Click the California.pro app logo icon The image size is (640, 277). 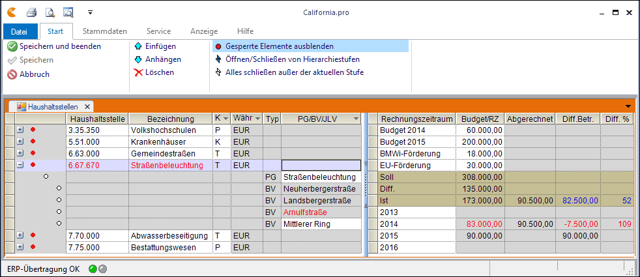click(x=12, y=12)
